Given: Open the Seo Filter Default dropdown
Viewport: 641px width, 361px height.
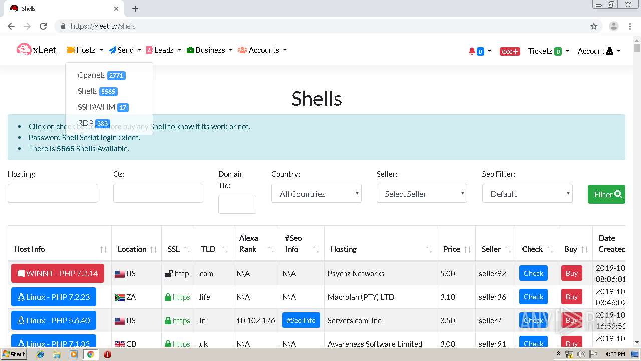Looking at the screenshot, I should [527, 194].
